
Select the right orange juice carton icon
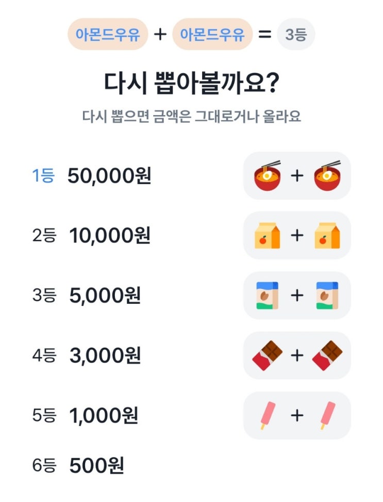pyautogui.click(x=327, y=235)
